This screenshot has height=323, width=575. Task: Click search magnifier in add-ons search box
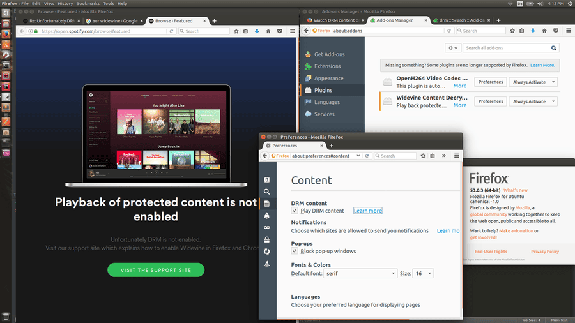point(554,48)
